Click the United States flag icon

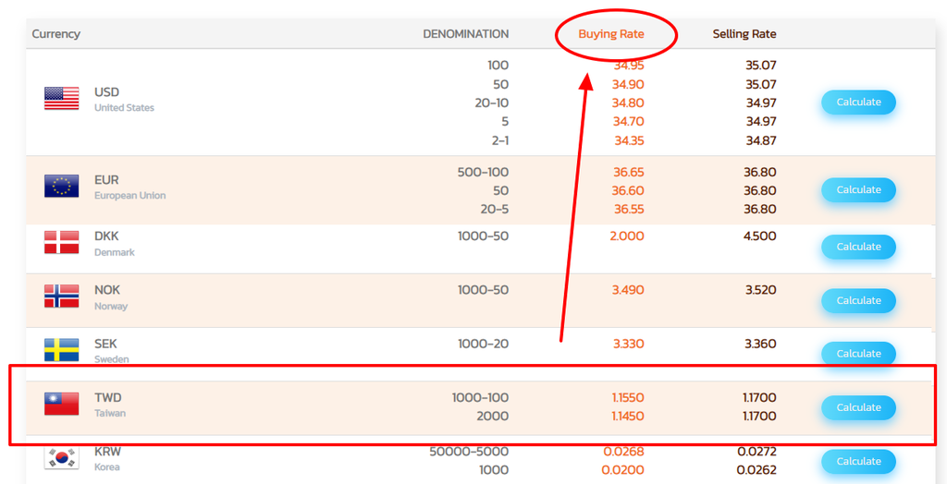[62, 98]
